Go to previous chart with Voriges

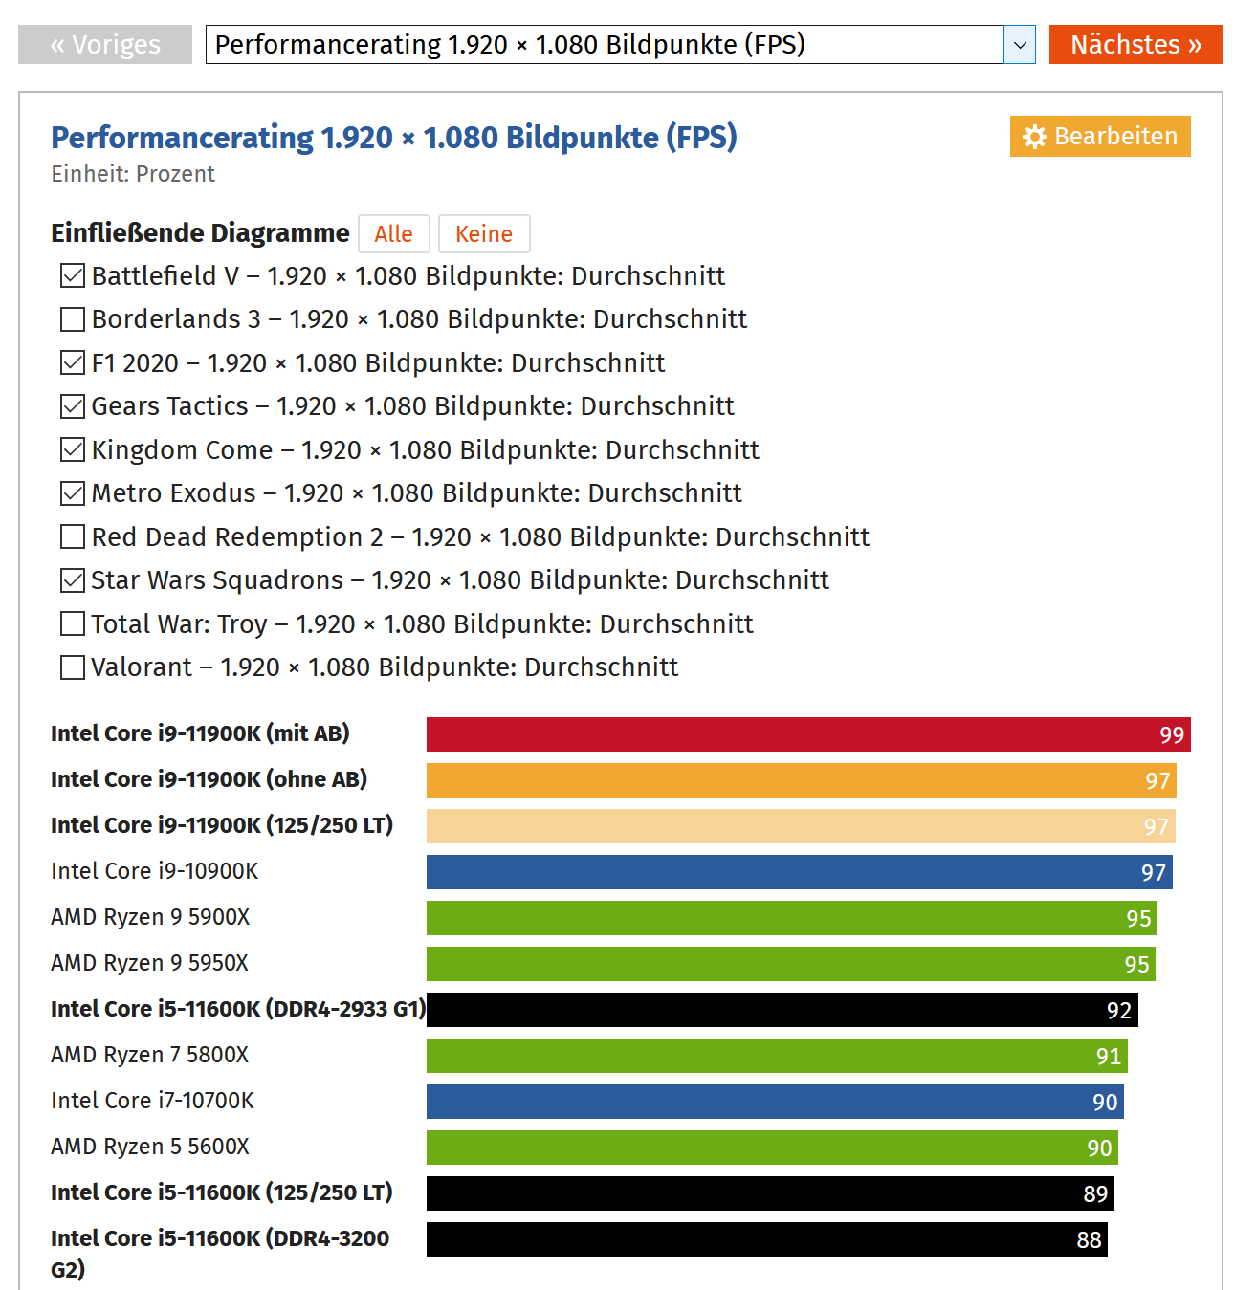[x=105, y=45]
